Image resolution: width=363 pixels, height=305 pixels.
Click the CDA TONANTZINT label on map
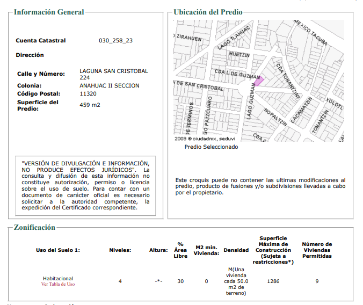click(288, 81)
